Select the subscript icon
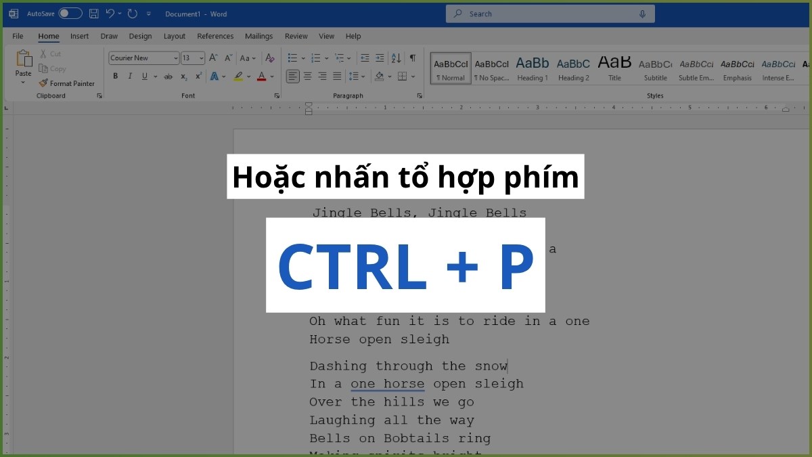The width and height of the screenshot is (812, 457). click(183, 76)
